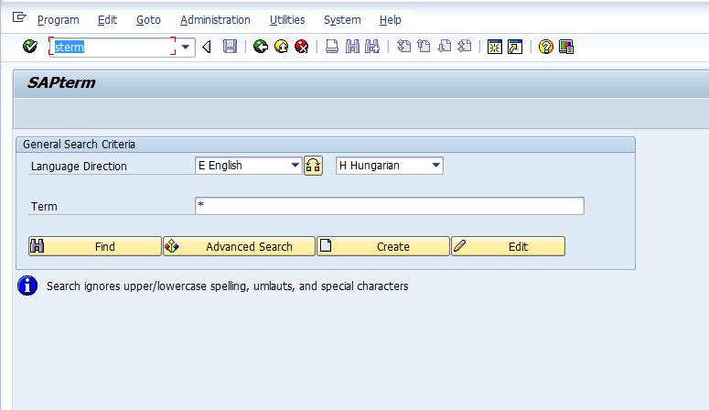Open the System menu
The width and height of the screenshot is (709, 410).
tap(342, 20)
